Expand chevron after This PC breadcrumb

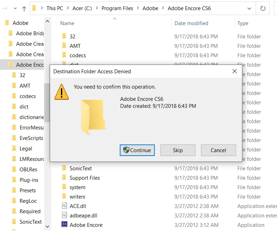coord(68,8)
